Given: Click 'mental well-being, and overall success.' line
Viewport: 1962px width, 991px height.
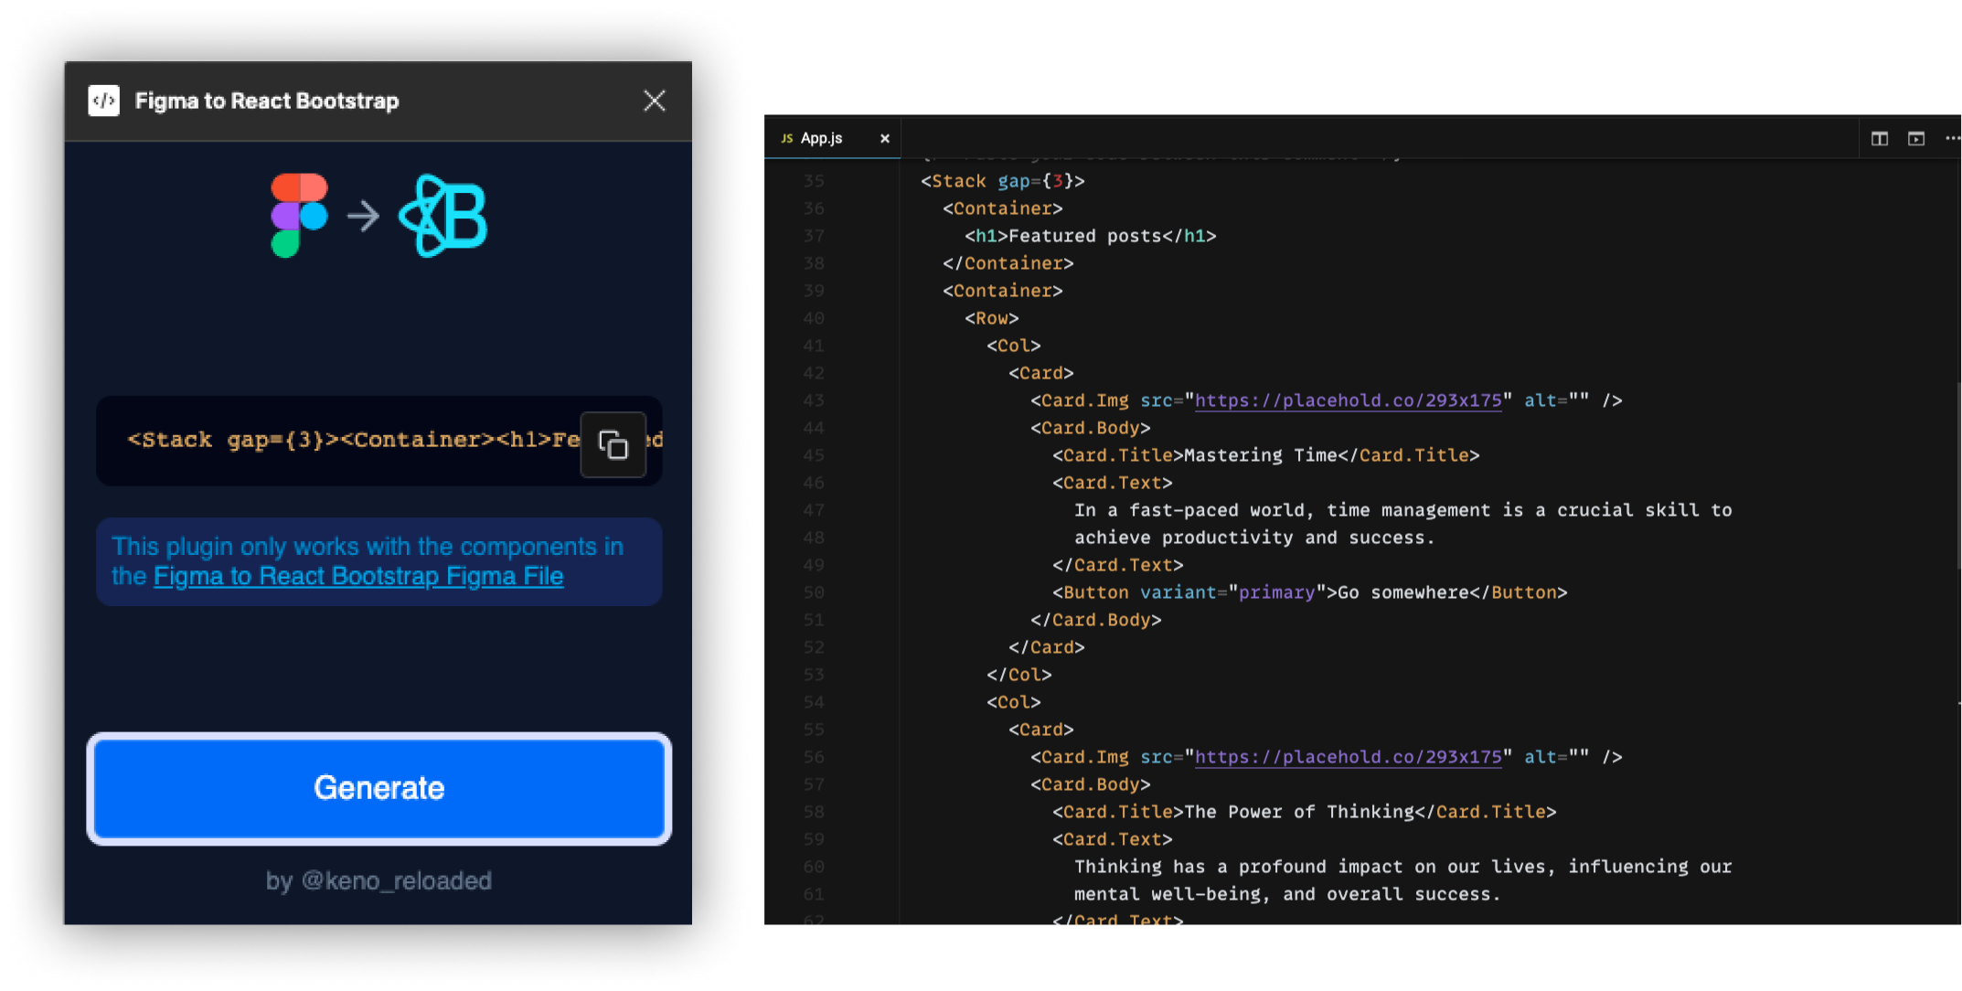Looking at the screenshot, I should (x=1287, y=894).
